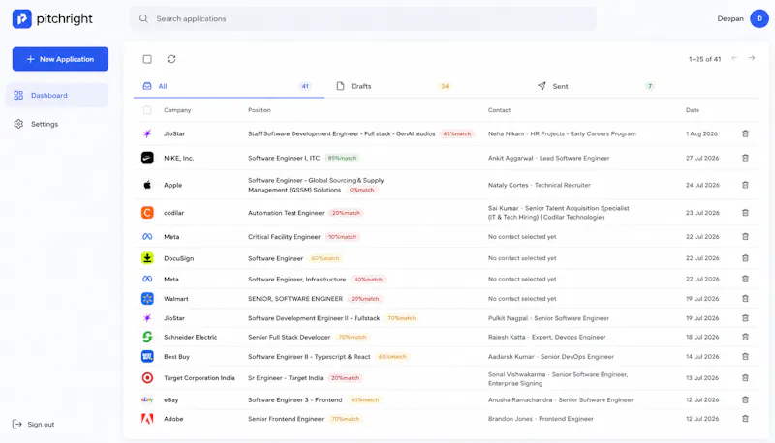Open Dashboard in the sidebar

click(x=57, y=95)
